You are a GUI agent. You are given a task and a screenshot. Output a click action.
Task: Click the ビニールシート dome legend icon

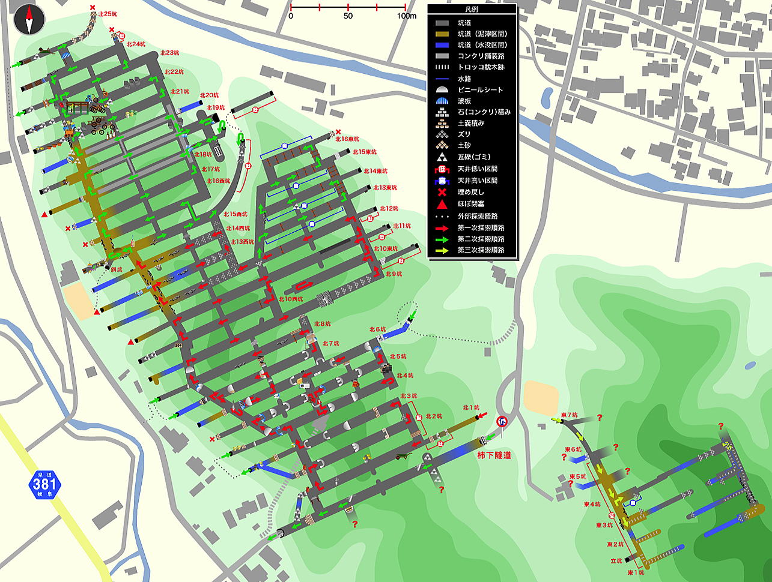[x=442, y=90]
